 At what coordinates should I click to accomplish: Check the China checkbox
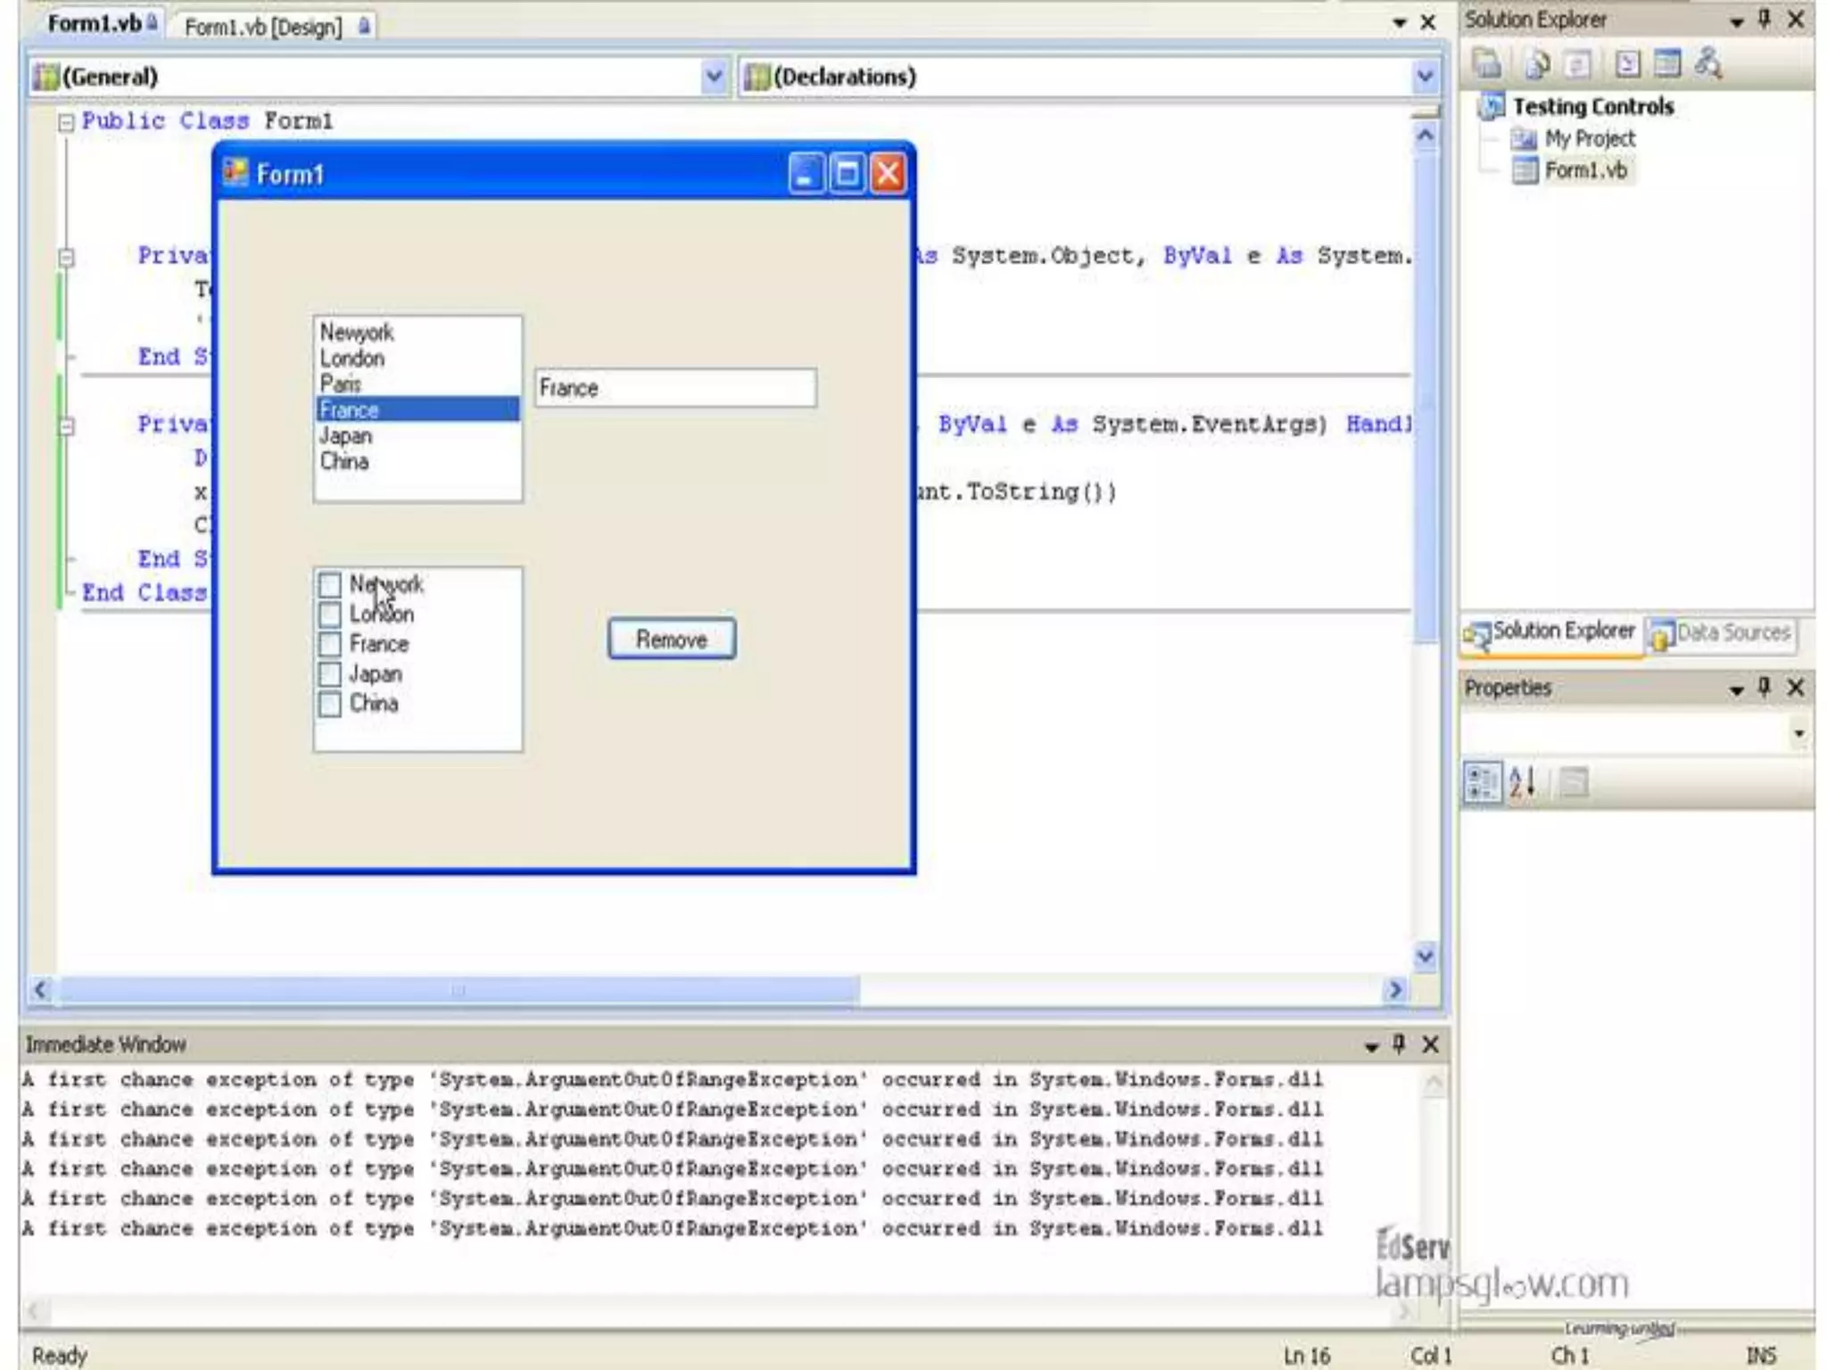[x=330, y=704]
